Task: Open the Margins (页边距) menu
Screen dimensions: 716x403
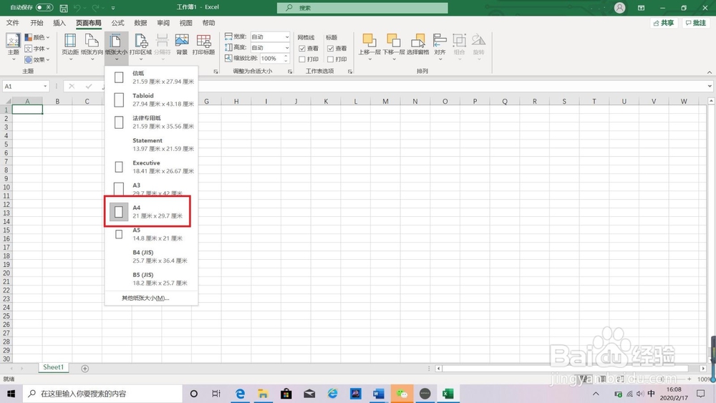Action: pyautogui.click(x=70, y=47)
